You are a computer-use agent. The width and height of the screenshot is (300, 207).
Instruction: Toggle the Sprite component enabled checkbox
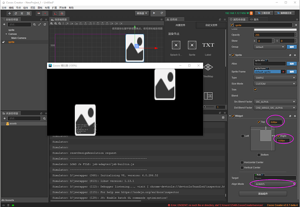[x=233, y=55]
